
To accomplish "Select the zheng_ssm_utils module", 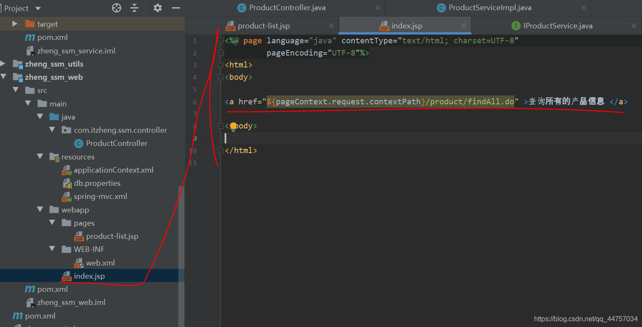I will (x=54, y=64).
